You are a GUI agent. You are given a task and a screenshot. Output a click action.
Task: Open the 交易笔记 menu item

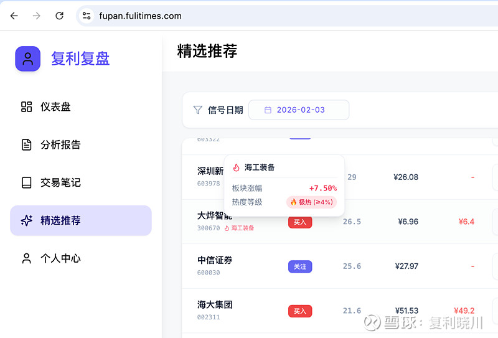tap(81, 182)
